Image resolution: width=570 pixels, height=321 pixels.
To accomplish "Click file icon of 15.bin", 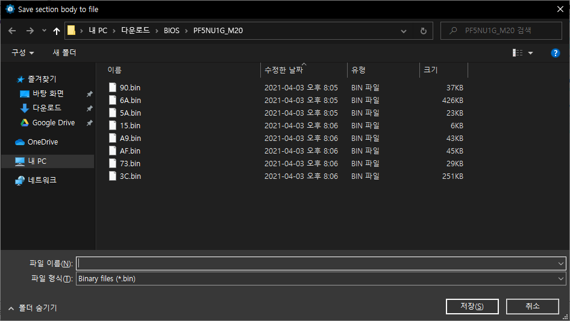I will 113,125.
